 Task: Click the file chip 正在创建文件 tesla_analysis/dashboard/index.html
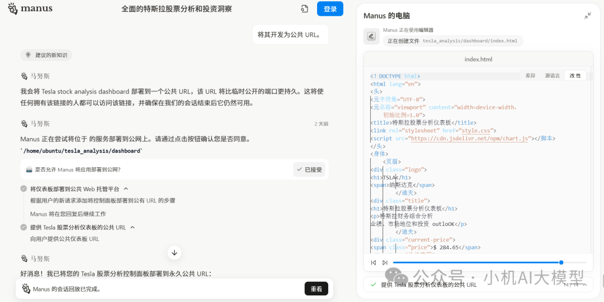pyautogui.click(x=453, y=41)
